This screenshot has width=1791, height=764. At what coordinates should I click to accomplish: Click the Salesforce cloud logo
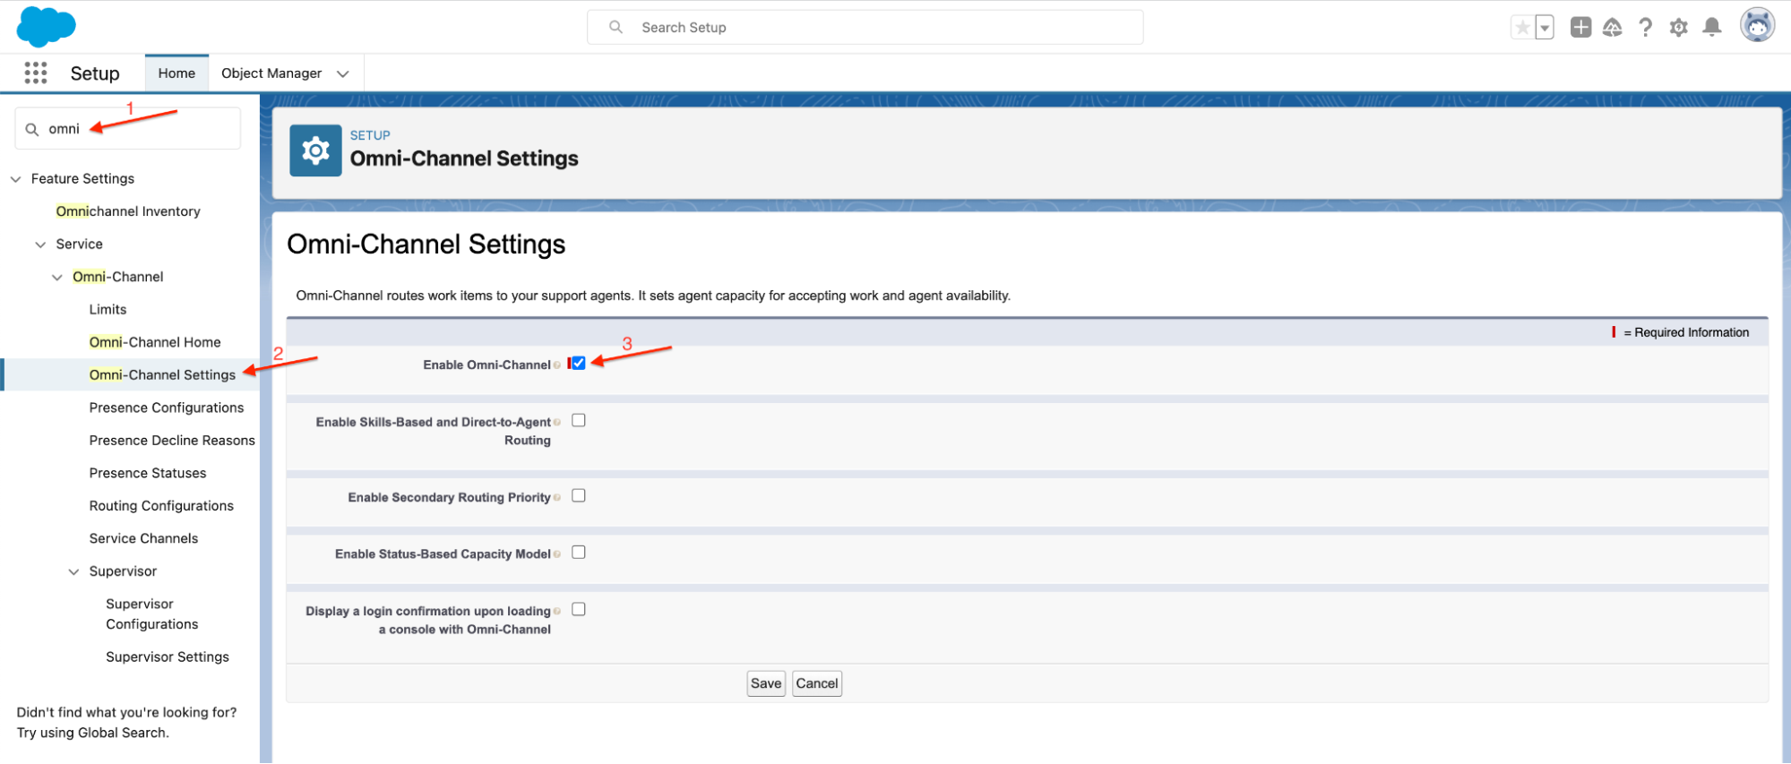click(46, 26)
